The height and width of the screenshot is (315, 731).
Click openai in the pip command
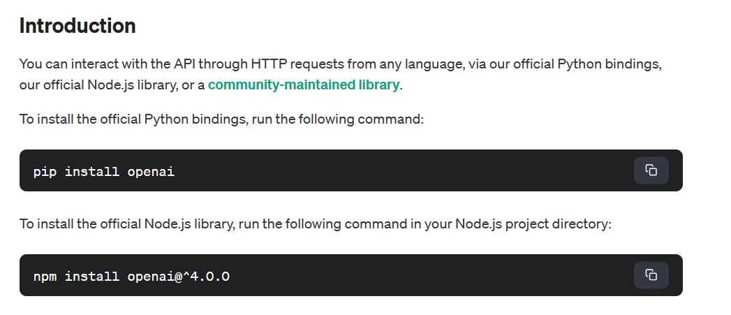(x=151, y=171)
